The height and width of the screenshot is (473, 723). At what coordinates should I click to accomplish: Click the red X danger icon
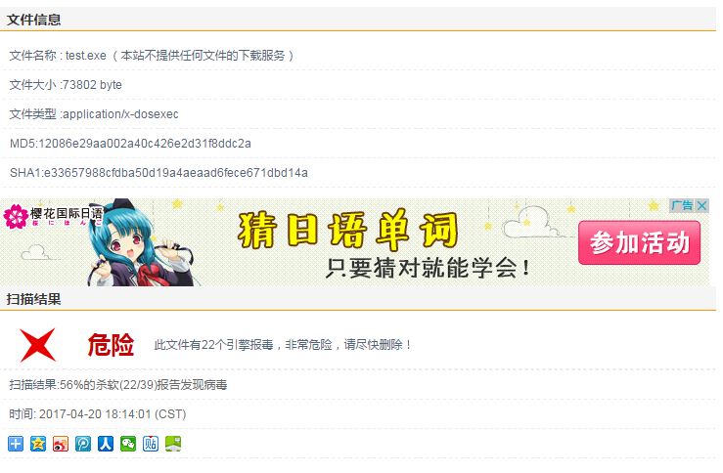point(38,345)
